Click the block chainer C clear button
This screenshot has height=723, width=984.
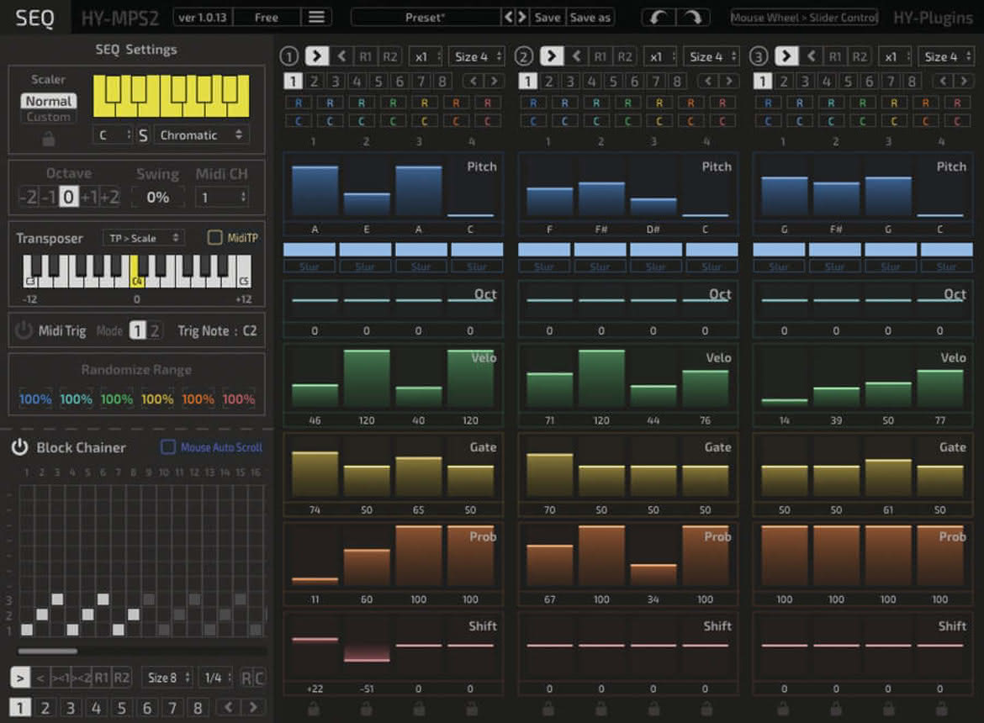tap(259, 678)
